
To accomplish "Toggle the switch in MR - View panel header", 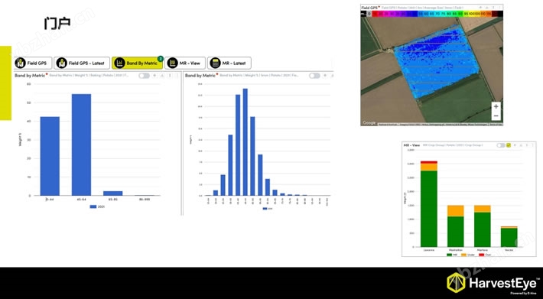I will pos(501,145).
